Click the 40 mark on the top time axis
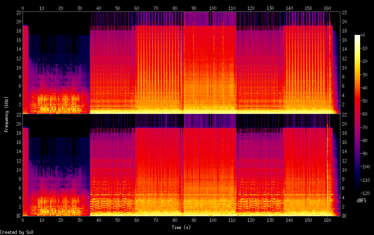The width and height of the screenshot is (374, 235). (99, 8)
